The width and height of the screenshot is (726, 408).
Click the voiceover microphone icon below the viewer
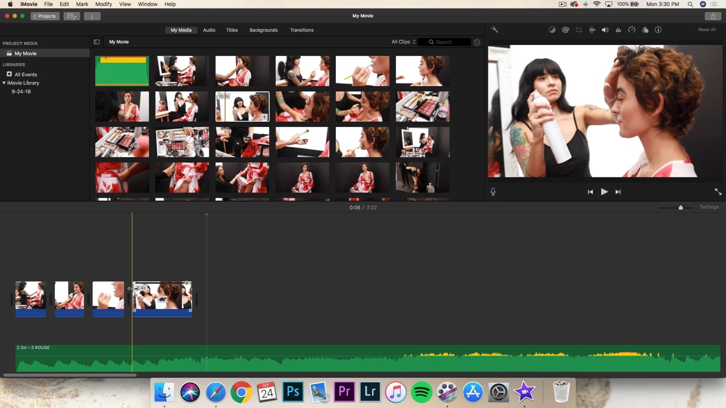493,192
